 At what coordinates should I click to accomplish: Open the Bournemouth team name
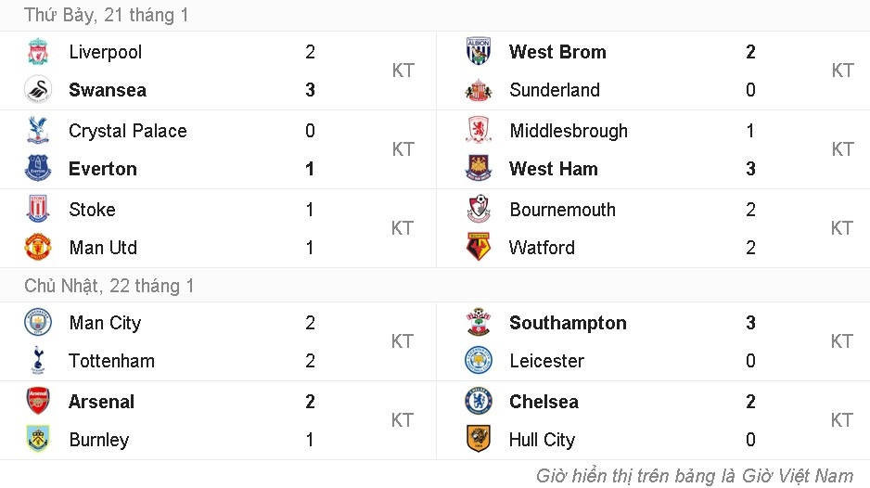coord(562,210)
